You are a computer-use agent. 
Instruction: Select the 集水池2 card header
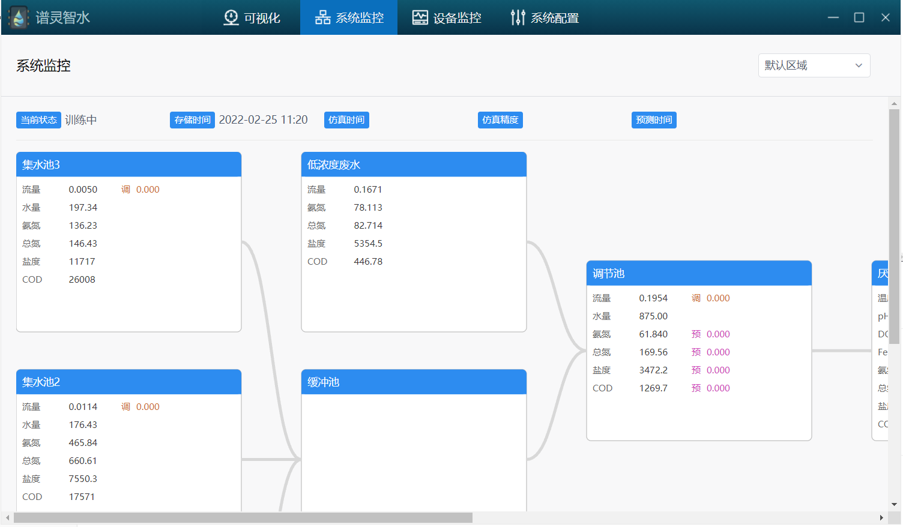128,382
